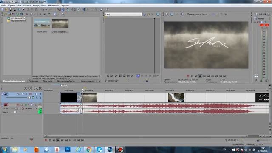Select Все медиафайлы tree item
This screenshot has height=153, width=272.
17,18
